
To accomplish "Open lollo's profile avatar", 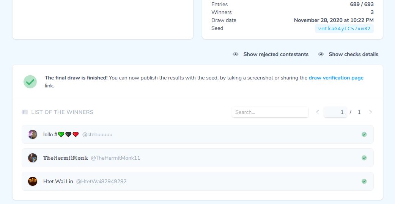I will coord(33,134).
